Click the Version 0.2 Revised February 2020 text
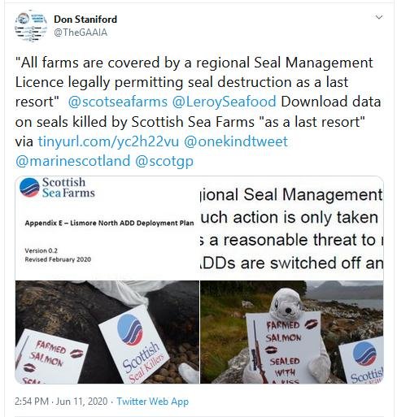The width and height of the screenshot is (397, 417). pos(58,255)
